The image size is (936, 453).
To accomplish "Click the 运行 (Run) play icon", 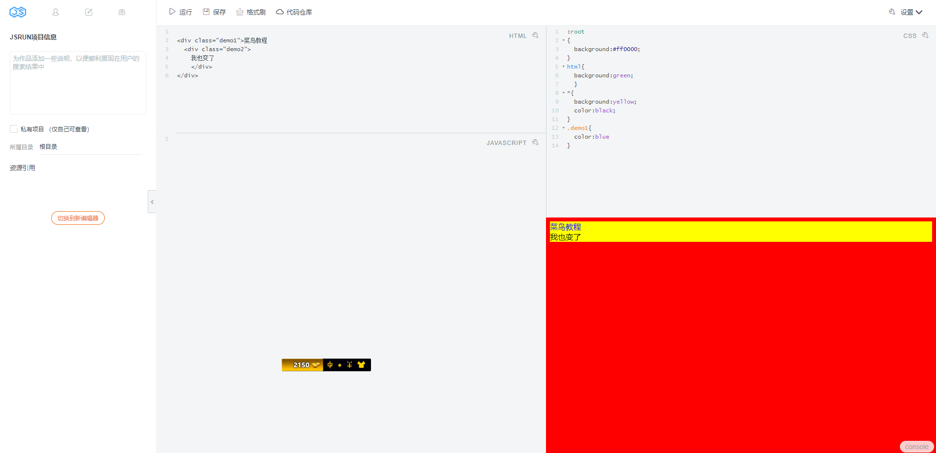I will click(x=172, y=11).
